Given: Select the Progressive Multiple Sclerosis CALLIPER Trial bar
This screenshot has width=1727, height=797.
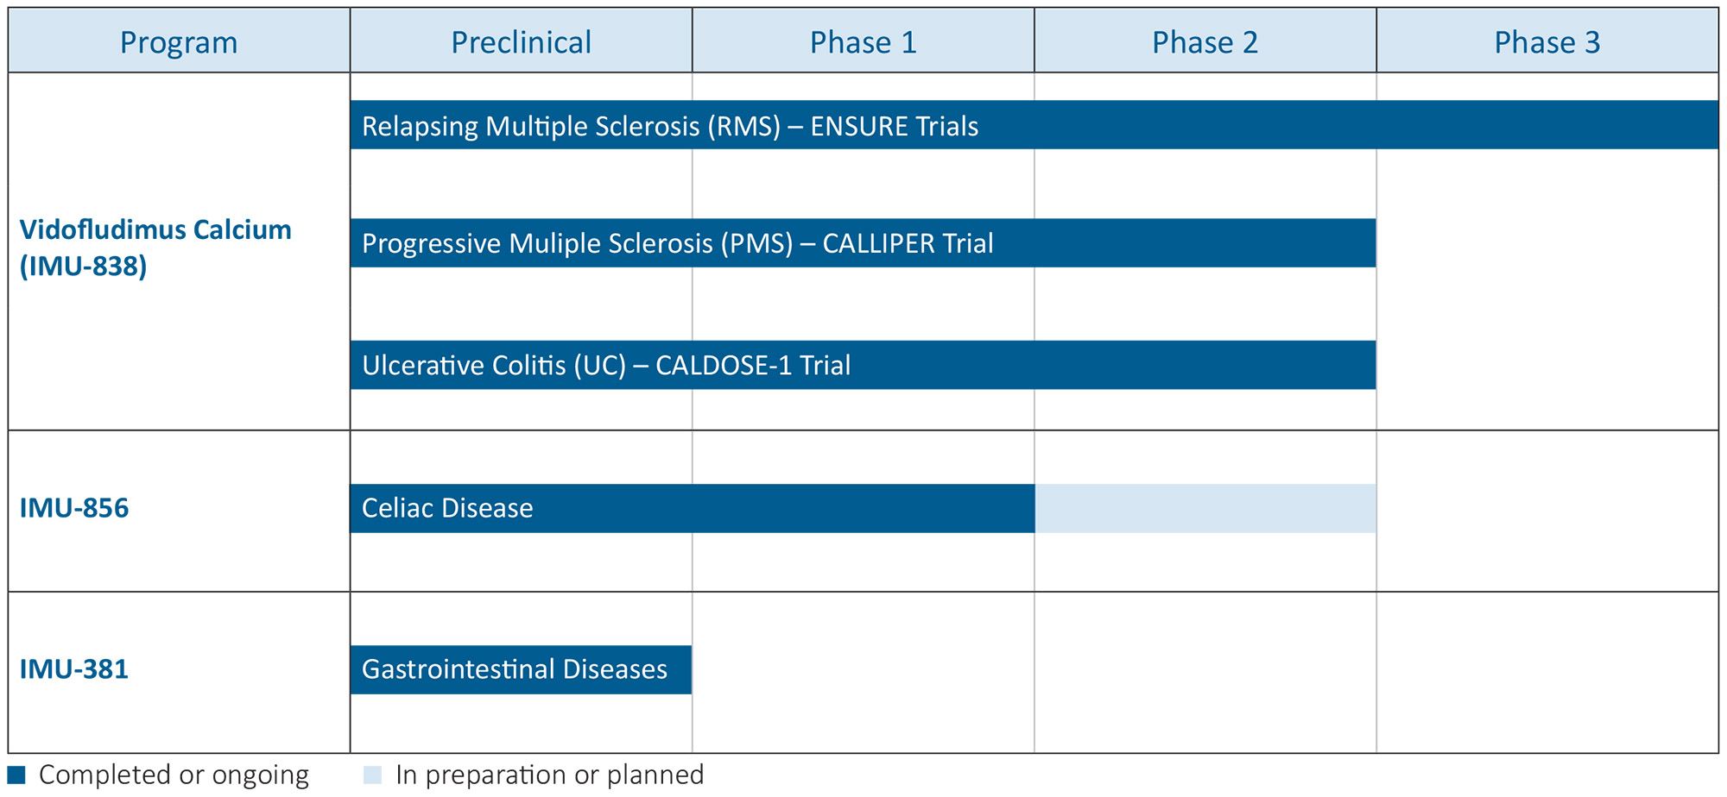Looking at the screenshot, I should (863, 243).
